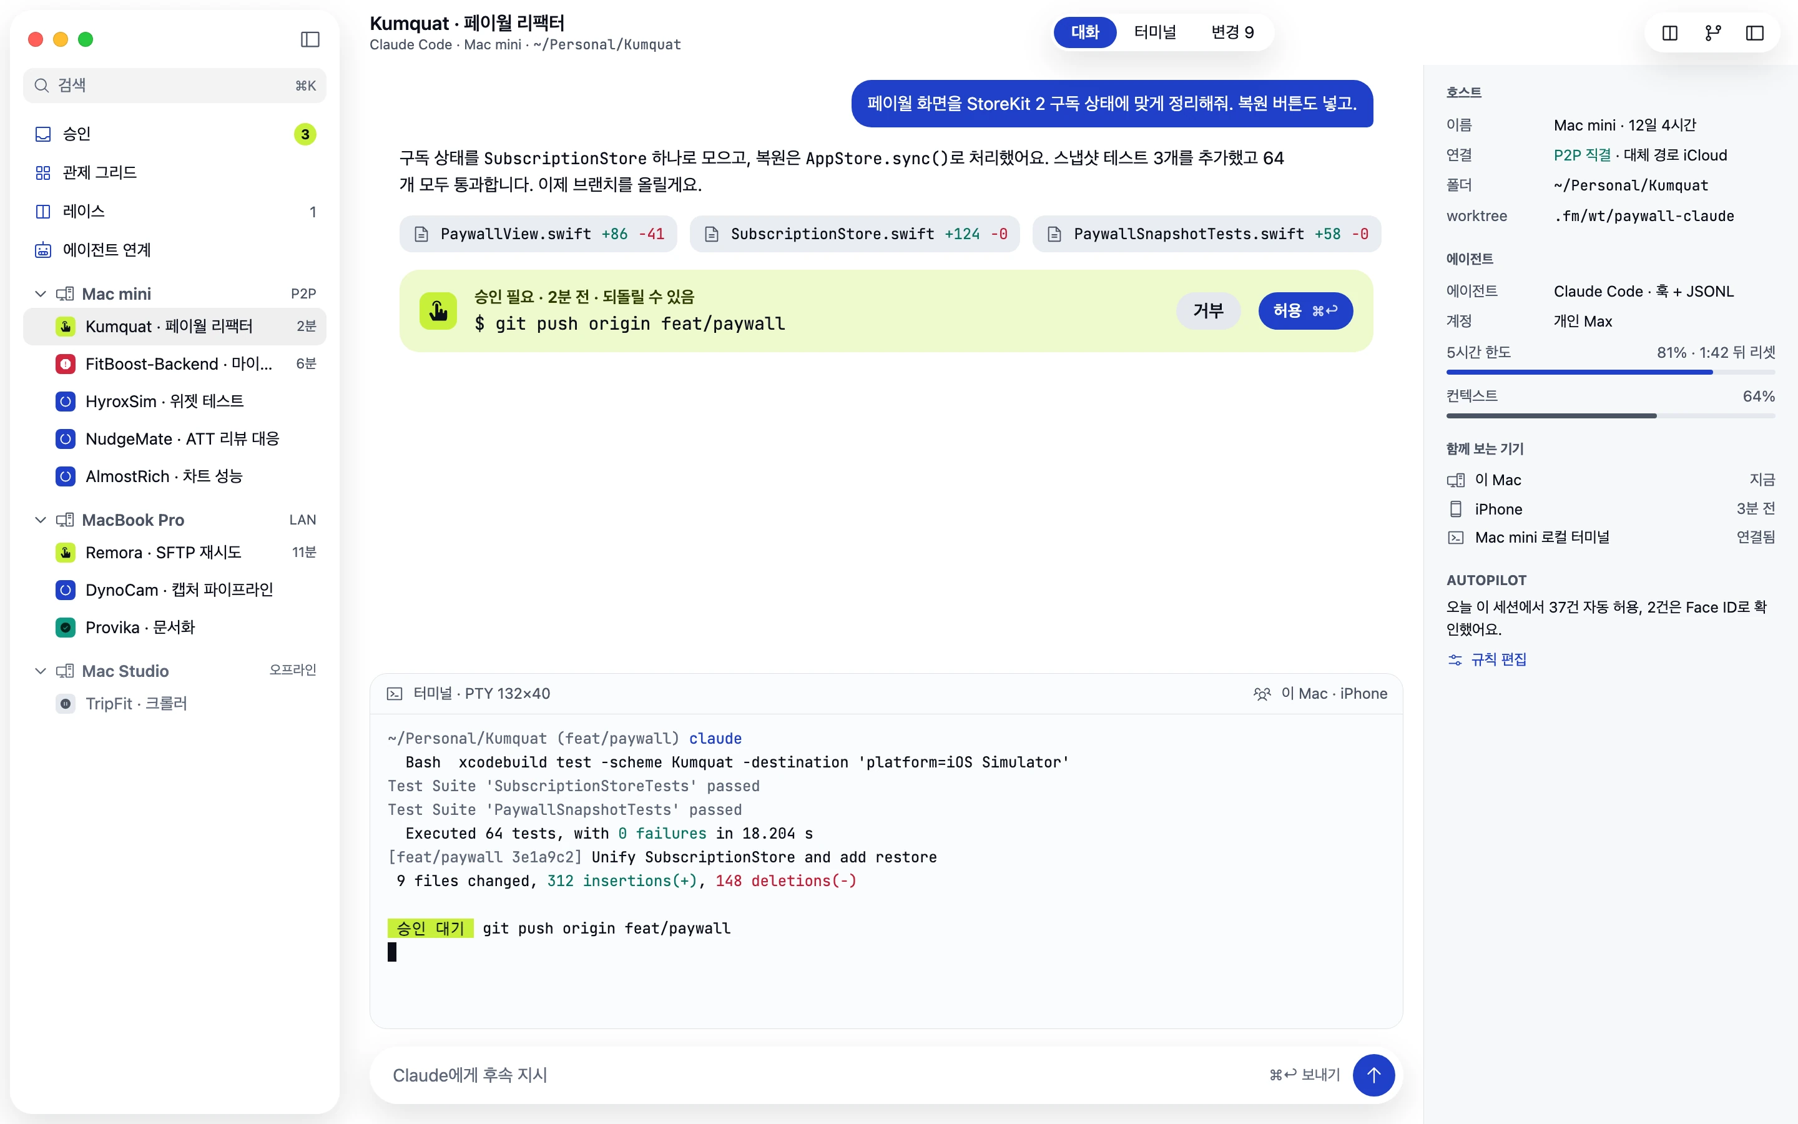Click the 허용 approve button

click(1305, 311)
